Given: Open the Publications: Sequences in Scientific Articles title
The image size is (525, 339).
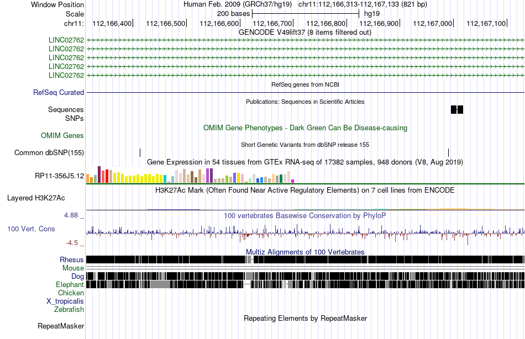Looking at the screenshot, I should pos(305,102).
